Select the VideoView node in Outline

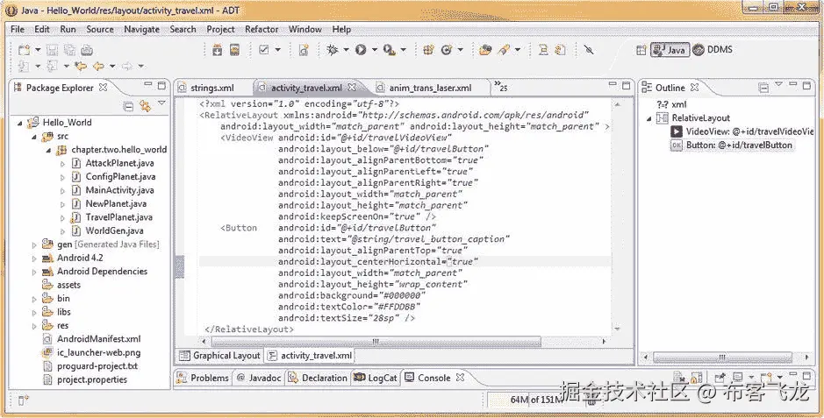tap(742, 131)
